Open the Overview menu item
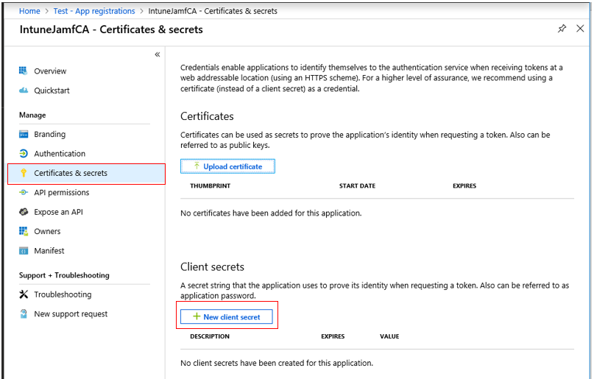Viewport: 594px width, 379px height. pyautogui.click(x=50, y=71)
